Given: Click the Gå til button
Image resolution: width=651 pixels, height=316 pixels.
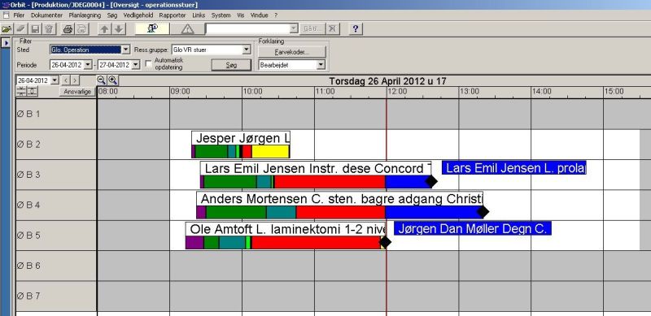Looking at the screenshot, I should tap(312, 28).
